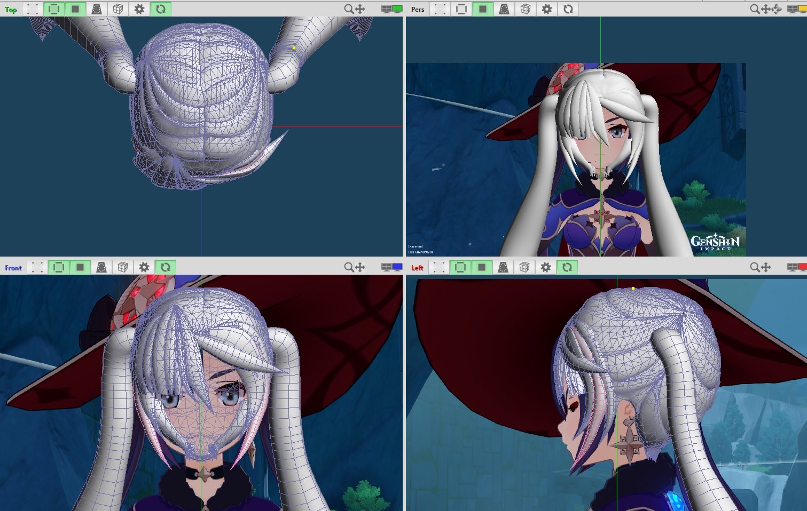Select the zoom magnifier in Front viewport
The image size is (807, 511).
(x=349, y=267)
